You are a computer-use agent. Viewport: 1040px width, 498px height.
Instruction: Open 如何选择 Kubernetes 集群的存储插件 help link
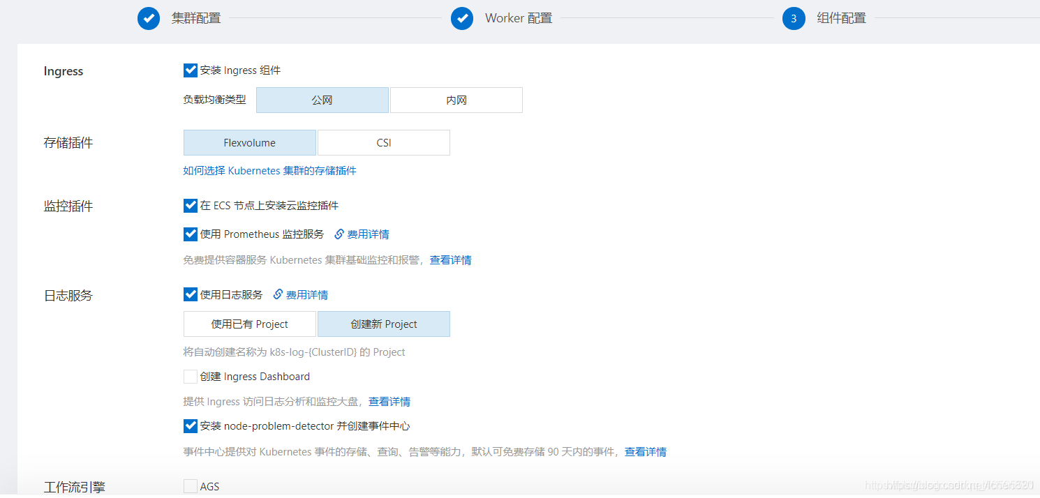[269, 170]
